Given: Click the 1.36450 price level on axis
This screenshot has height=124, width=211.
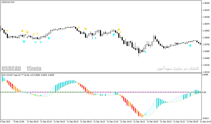Looking at the screenshot, I should coord(206,3).
